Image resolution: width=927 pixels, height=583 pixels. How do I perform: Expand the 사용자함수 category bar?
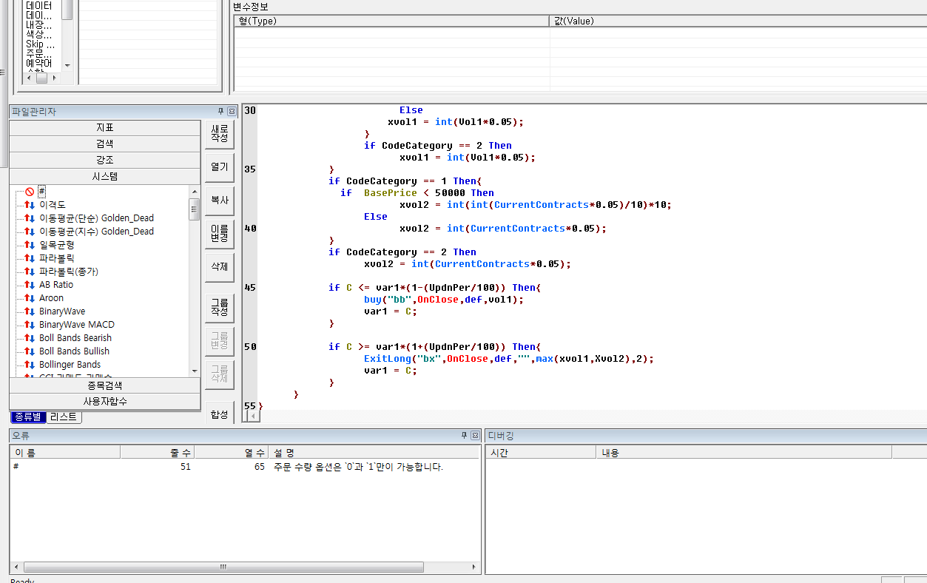coord(105,402)
